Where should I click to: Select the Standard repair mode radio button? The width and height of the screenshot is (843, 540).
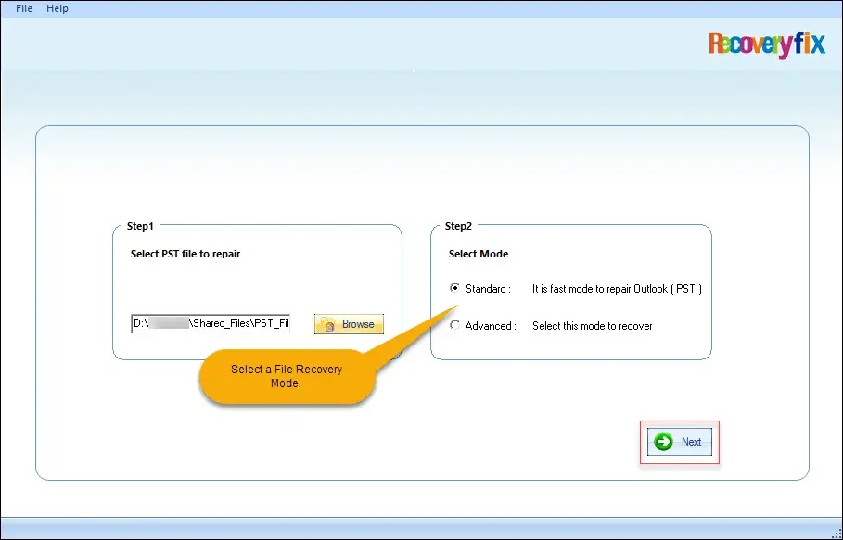click(x=453, y=288)
